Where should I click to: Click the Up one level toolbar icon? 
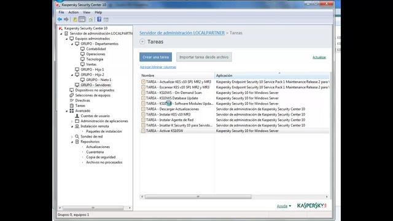[x=75, y=19]
